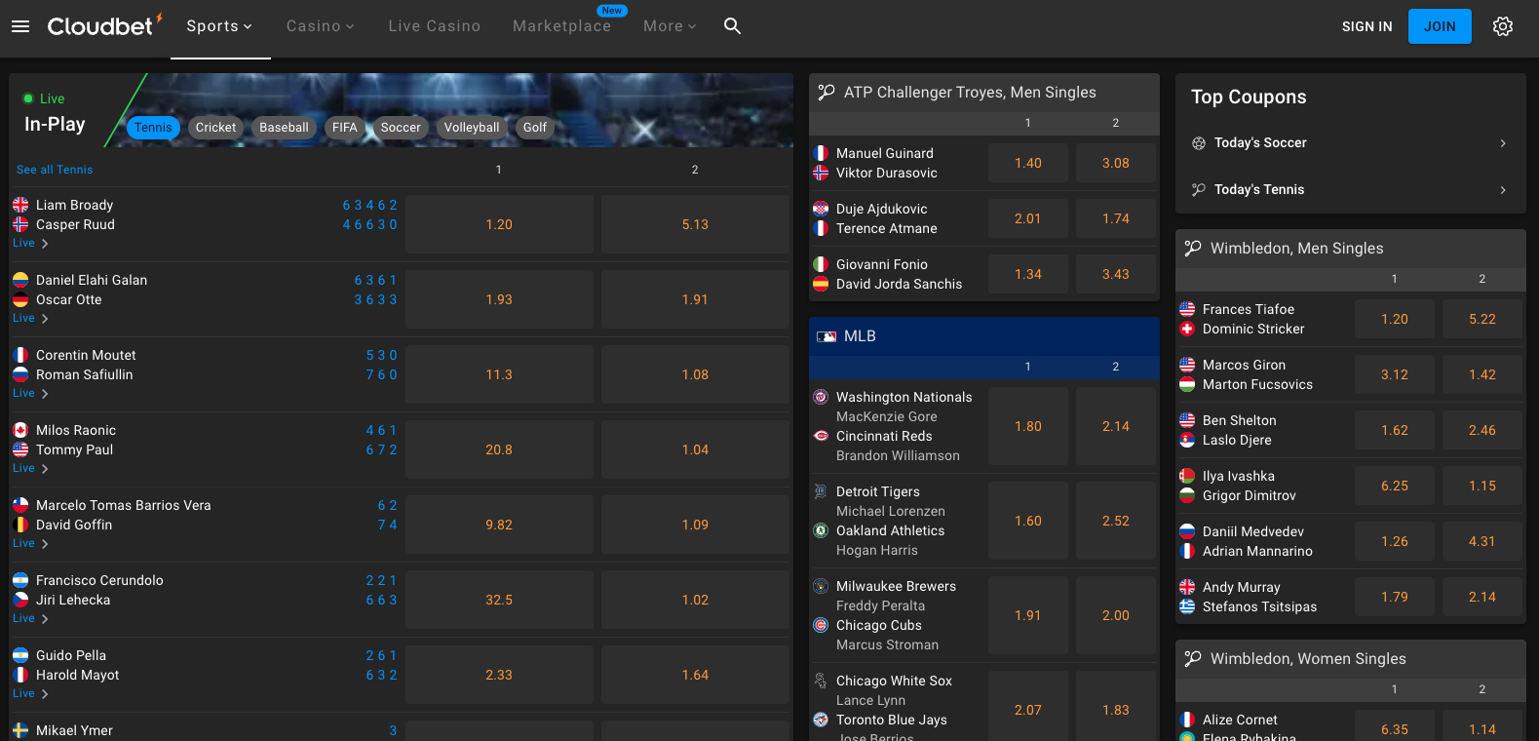
Task: Click the Cloudbet logo
Action: click(104, 25)
